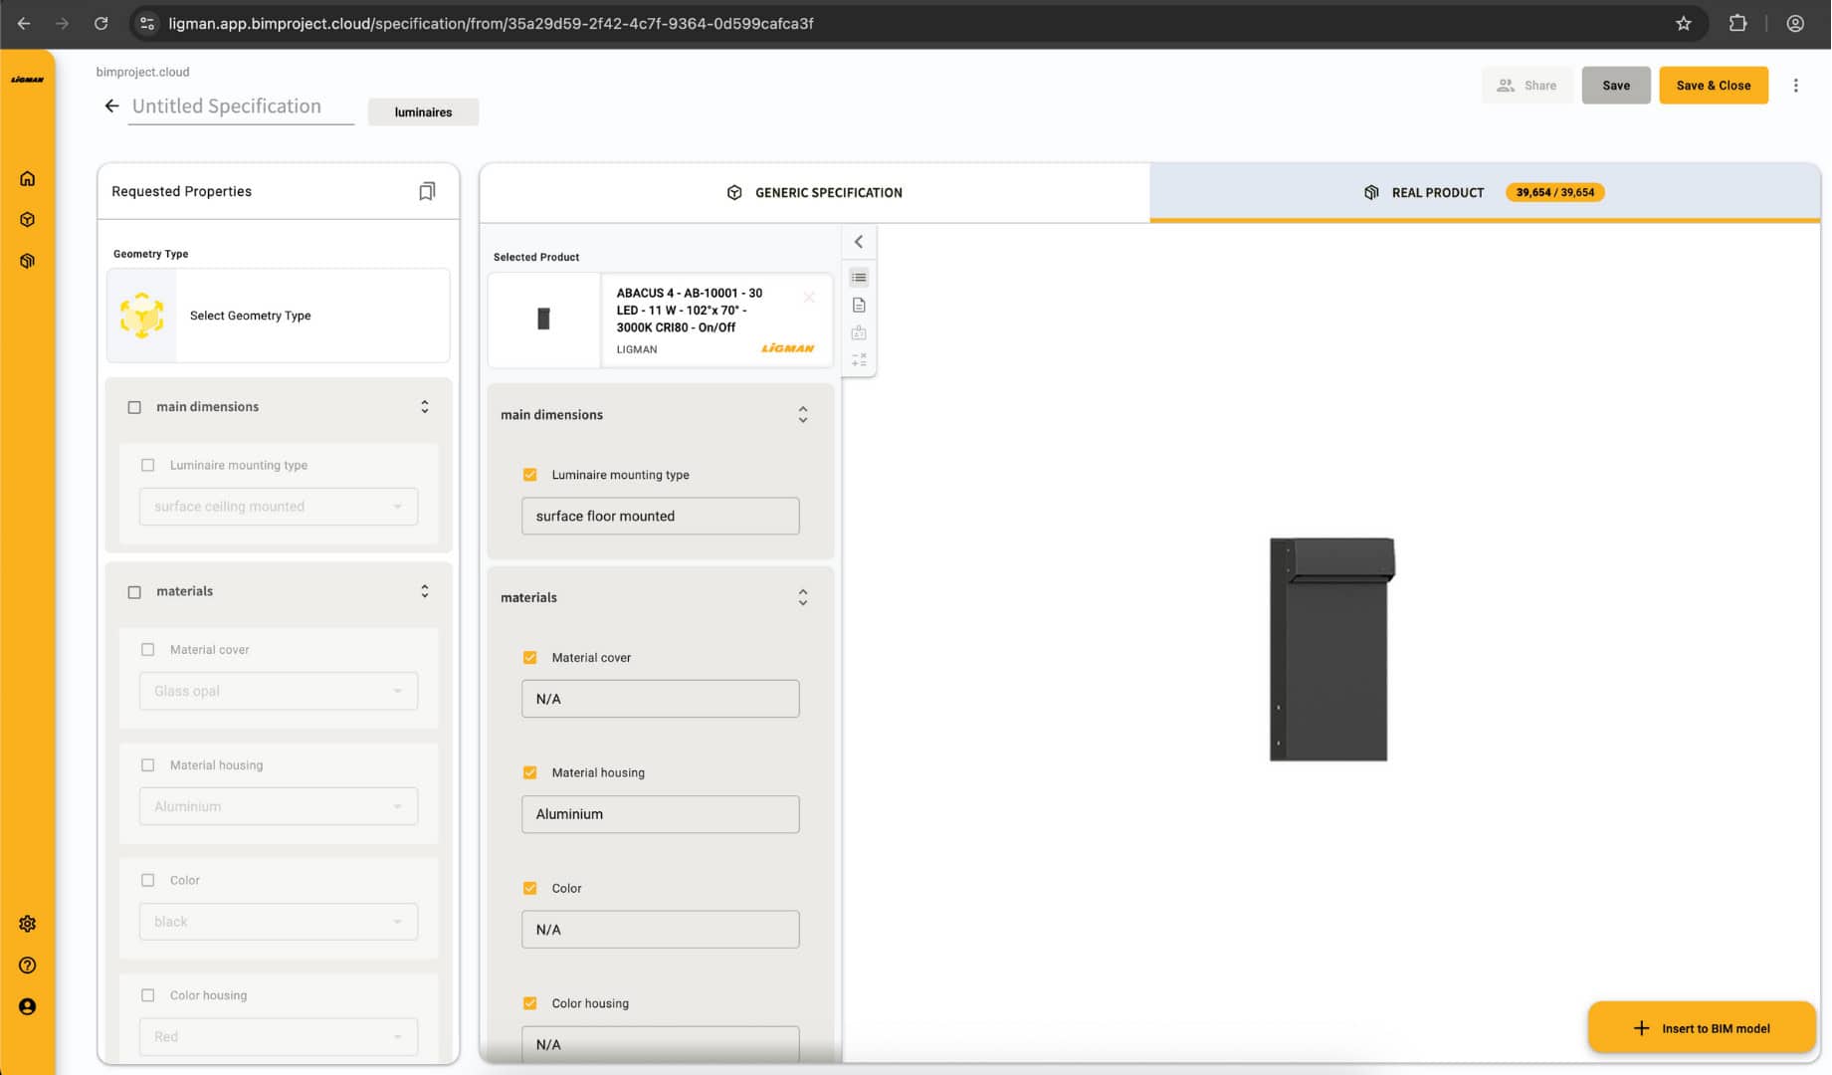This screenshot has width=1832, height=1075.
Task: Collapse the materials section in product panel
Action: click(803, 597)
